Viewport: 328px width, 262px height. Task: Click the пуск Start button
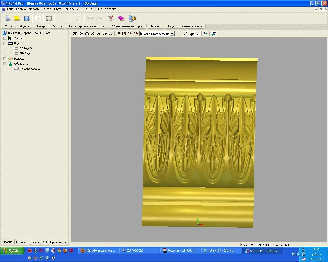12,250
